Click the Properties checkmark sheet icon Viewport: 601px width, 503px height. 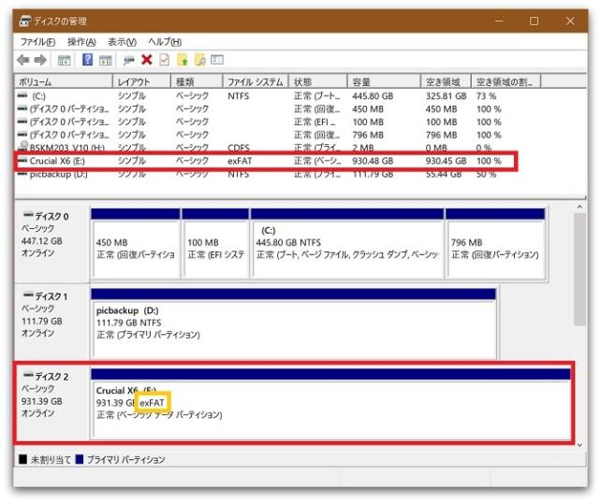click(x=164, y=60)
